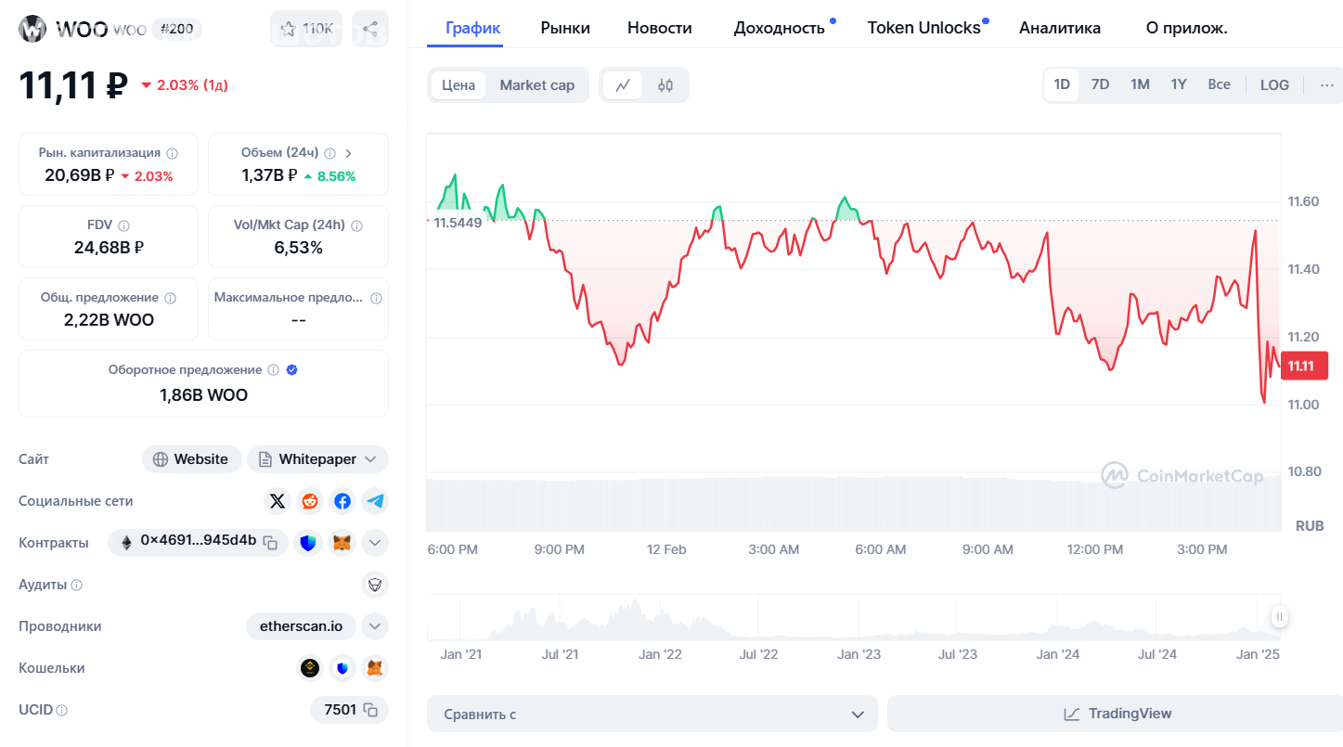Open the График tab
Image resolution: width=1343 pixels, height=747 pixels.
point(473,28)
